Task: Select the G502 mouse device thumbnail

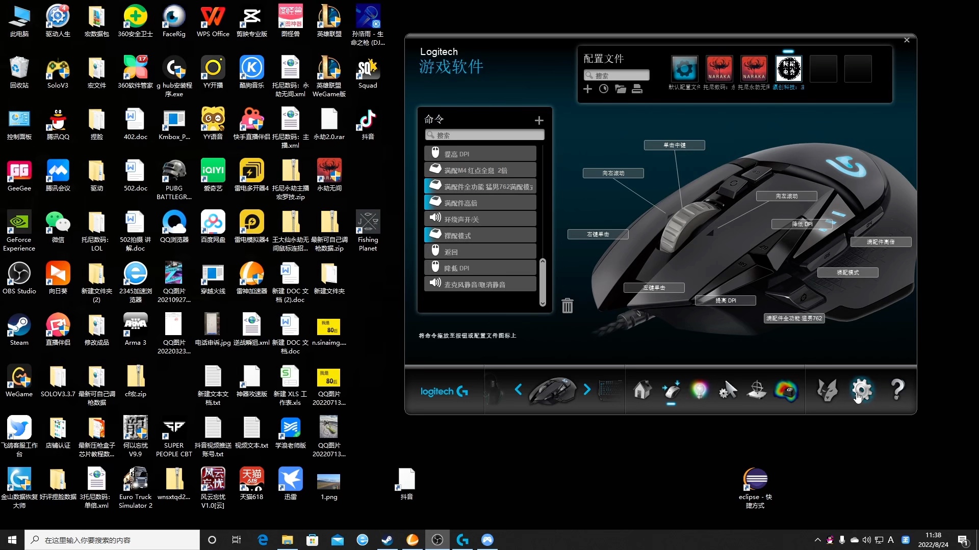Action: click(x=553, y=391)
